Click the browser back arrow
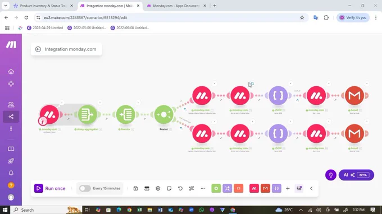This screenshot has height=214, width=382. coord(6,17)
